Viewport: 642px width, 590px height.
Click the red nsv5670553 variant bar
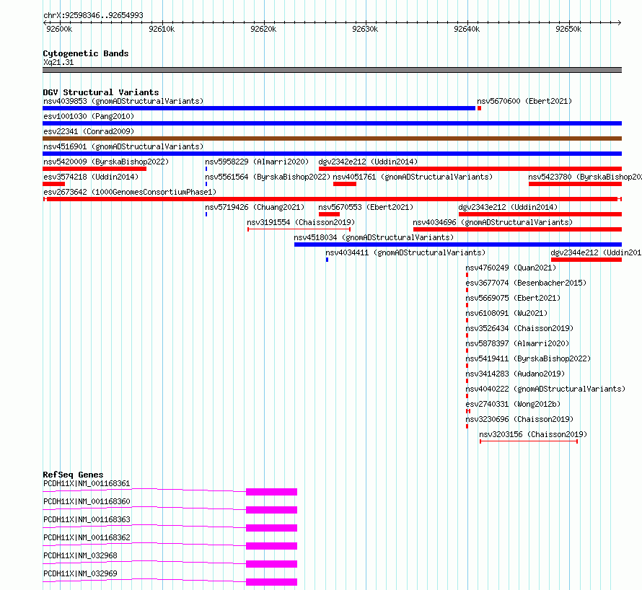tap(329, 214)
